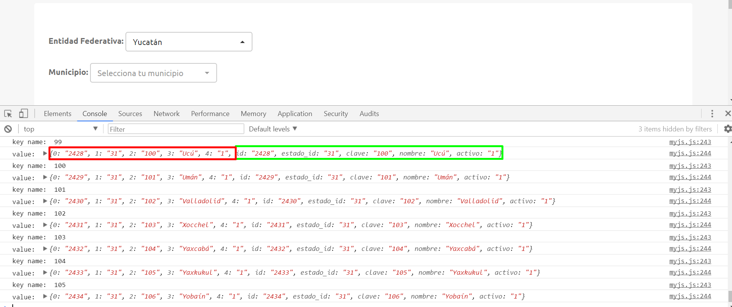Close the DevTools panel
Viewport: 732px width, 307px height.
(727, 113)
